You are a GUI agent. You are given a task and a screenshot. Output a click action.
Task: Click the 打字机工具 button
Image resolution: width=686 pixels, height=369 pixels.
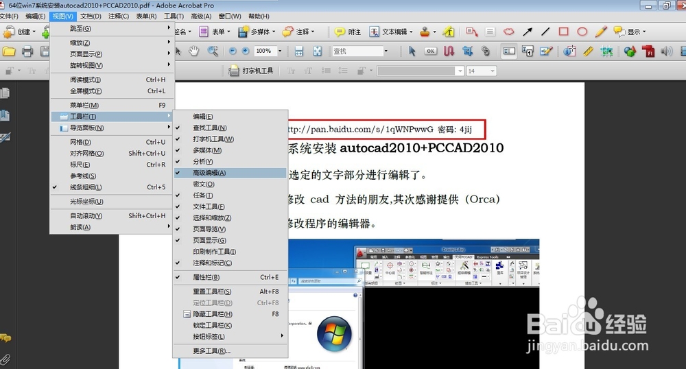coord(252,71)
